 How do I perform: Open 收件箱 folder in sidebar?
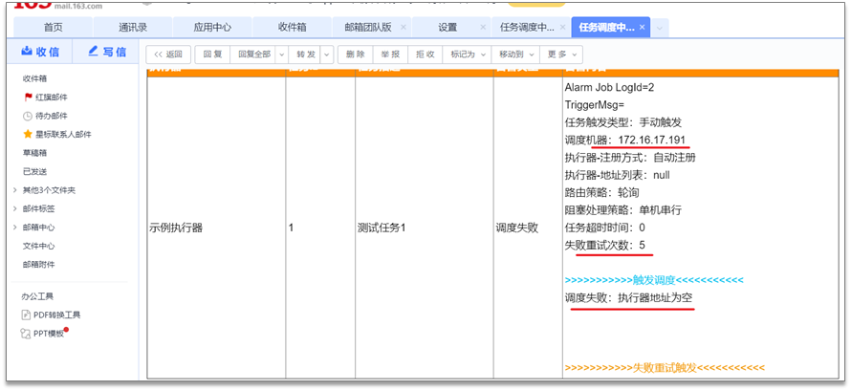point(34,78)
